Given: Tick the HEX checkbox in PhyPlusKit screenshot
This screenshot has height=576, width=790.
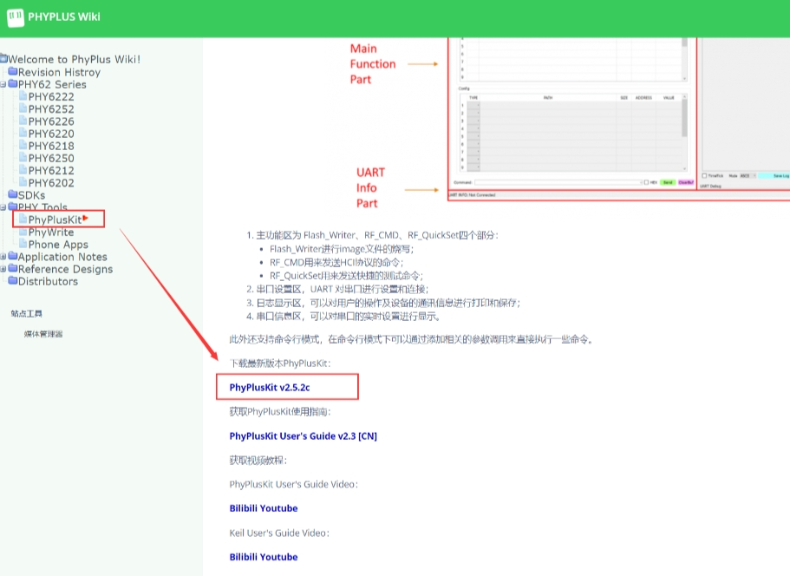Looking at the screenshot, I should tap(646, 182).
